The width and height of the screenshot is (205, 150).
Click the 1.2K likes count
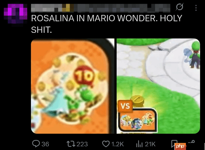[117, 144]
